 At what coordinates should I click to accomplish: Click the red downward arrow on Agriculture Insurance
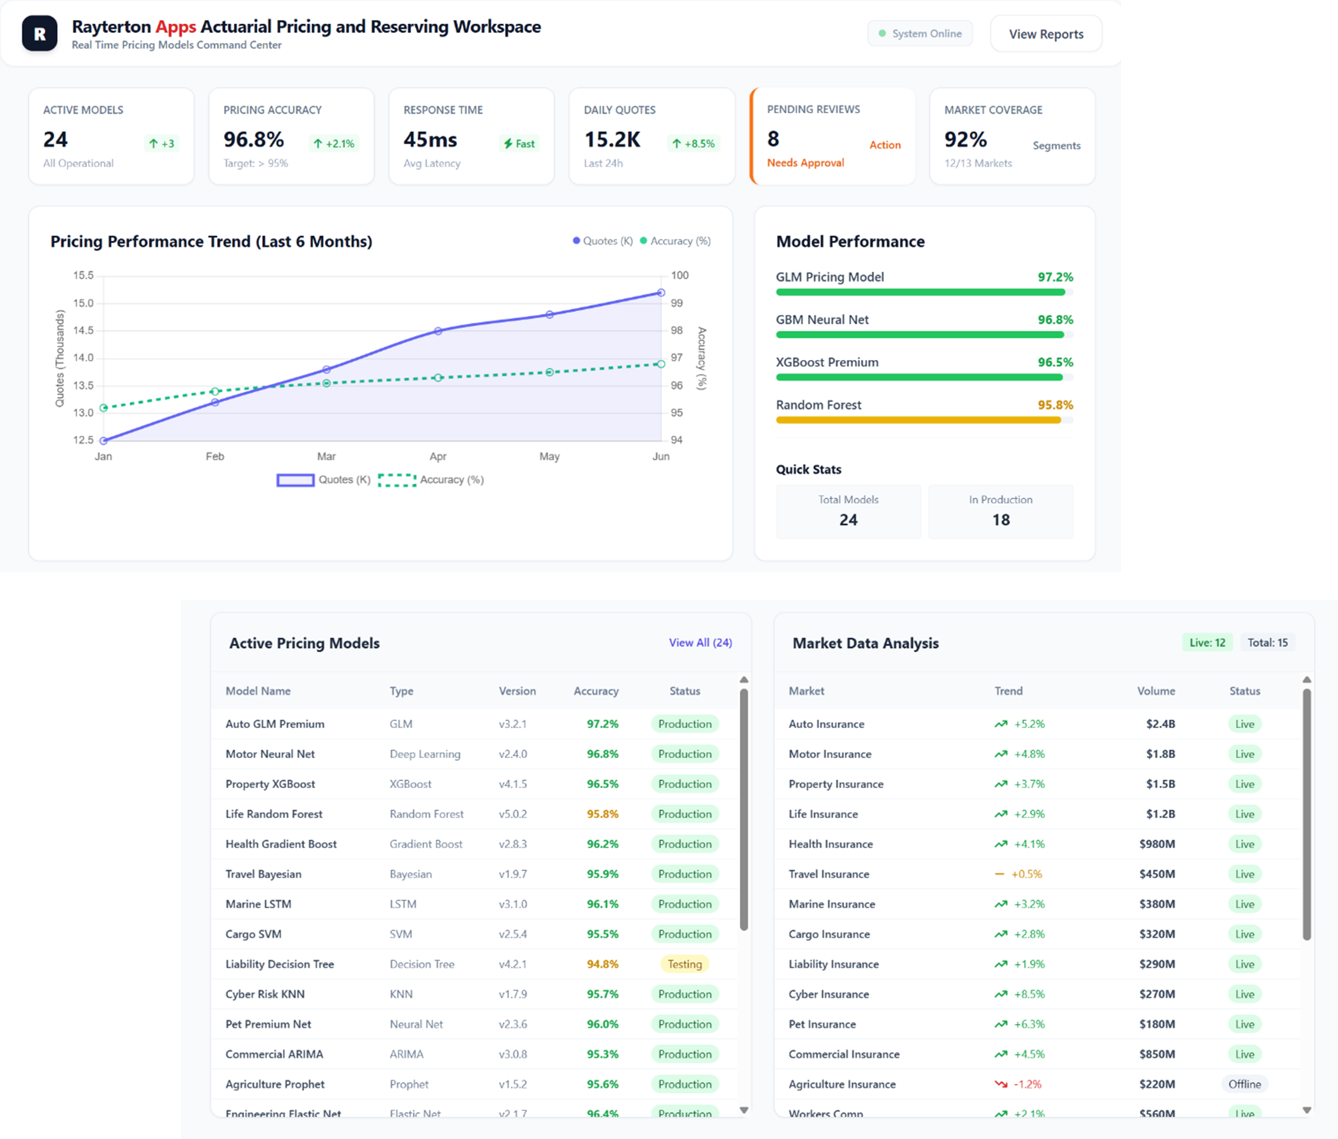pyautogui.click(x=1000, y=1084)
